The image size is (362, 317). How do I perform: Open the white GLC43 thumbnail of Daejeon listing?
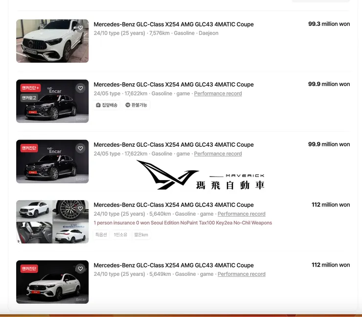click(52, 41)
